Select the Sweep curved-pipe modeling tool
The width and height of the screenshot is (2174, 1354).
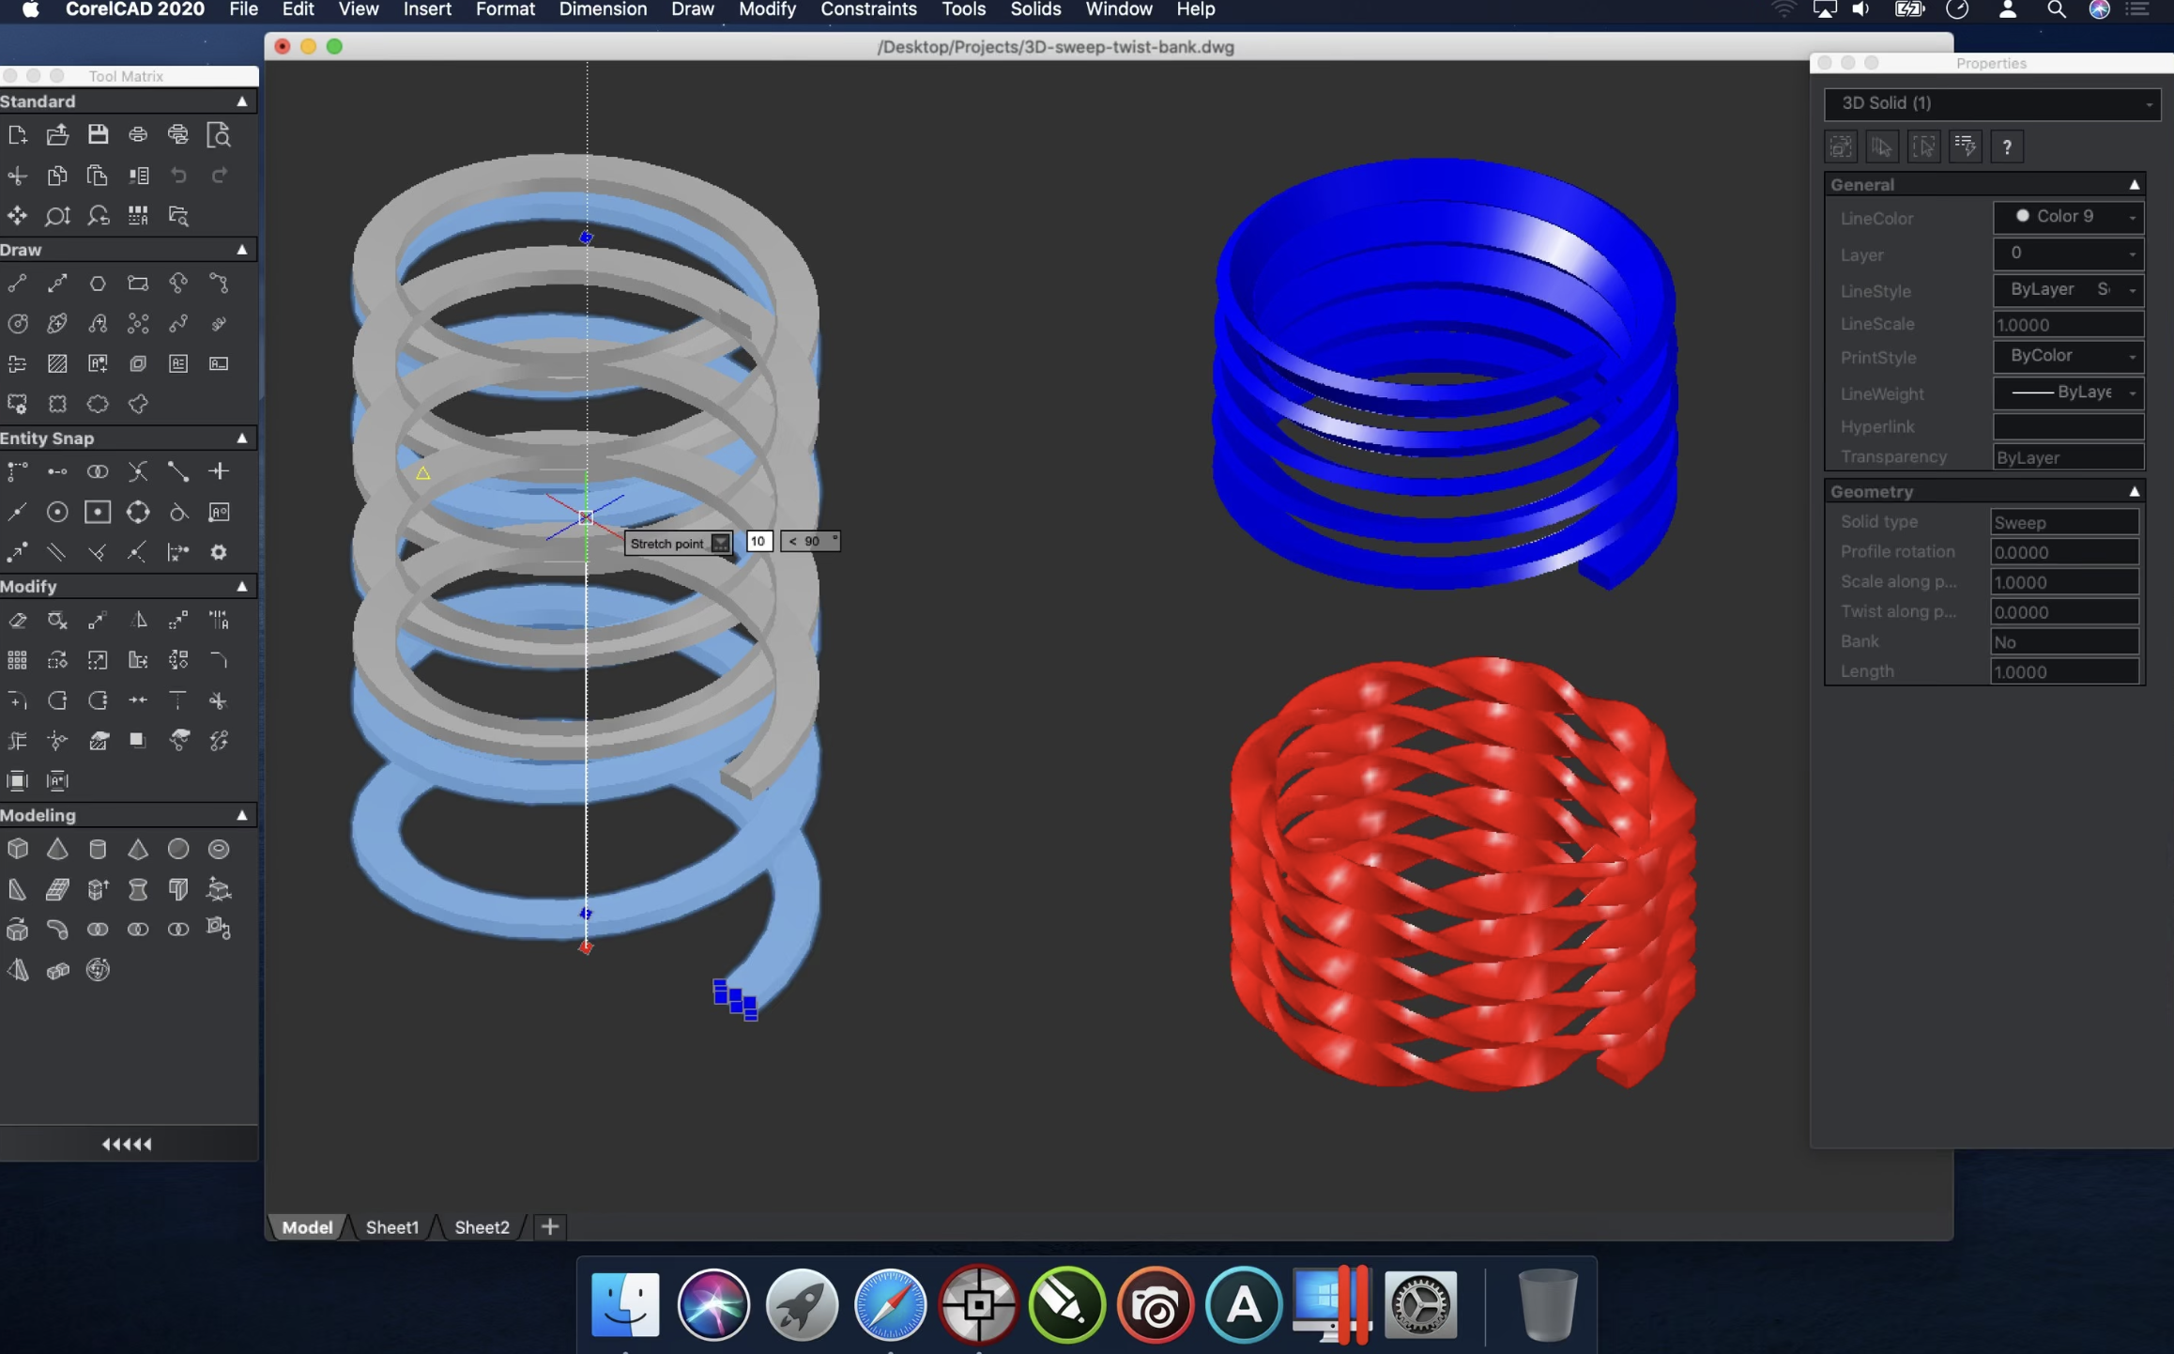(x=57, y=930)
